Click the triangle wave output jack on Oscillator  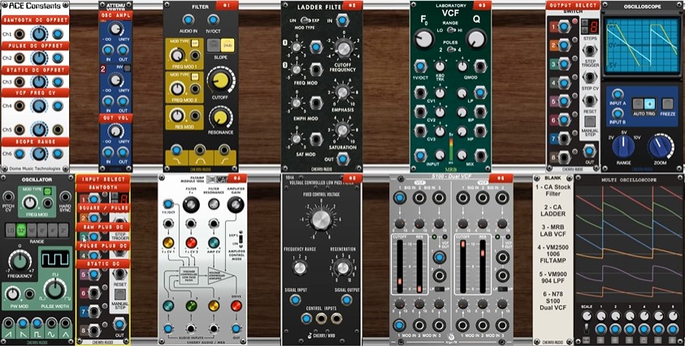pyautogui.click(x=66, y=322)
